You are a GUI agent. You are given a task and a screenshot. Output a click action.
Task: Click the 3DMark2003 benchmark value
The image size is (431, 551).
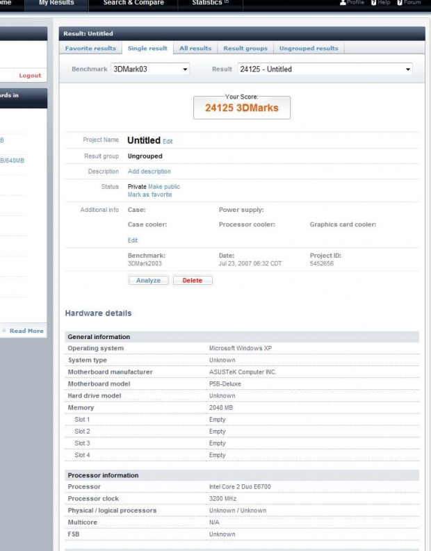pos(145,263)
